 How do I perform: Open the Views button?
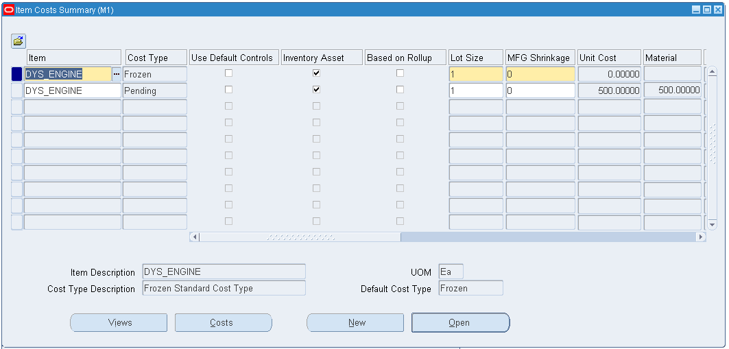coord(119,322)
